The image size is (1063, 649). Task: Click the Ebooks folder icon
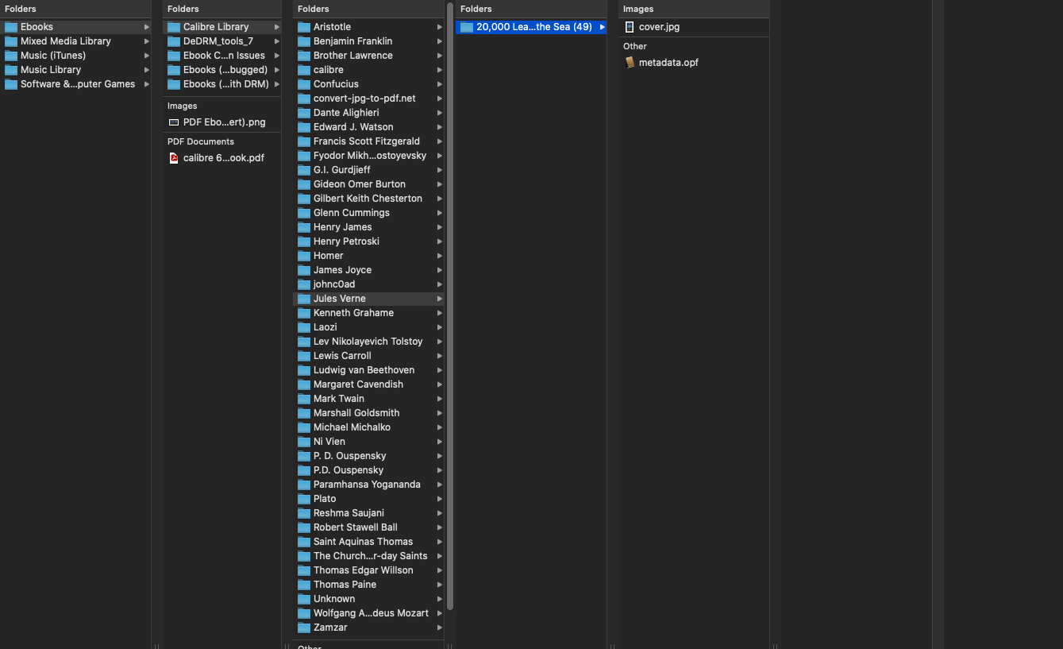[11, 27]
